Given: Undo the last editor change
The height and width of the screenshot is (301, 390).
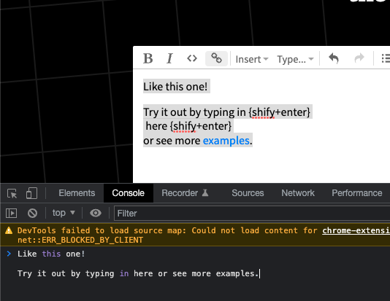Looking at the screenshot, I should click(x=334, y=59).
